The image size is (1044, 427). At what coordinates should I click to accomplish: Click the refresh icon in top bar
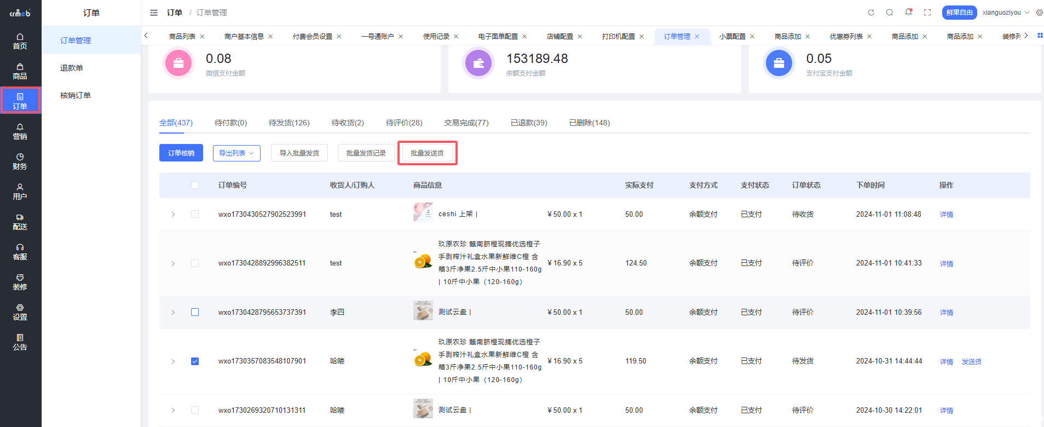(x=871, y=13)
